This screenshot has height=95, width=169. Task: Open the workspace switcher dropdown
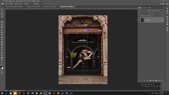point(163,4)
